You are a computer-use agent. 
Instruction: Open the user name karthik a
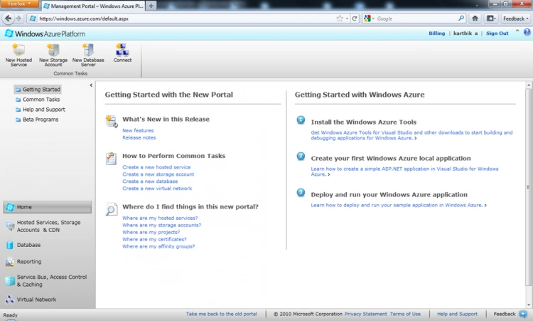(x=465, y=33)
